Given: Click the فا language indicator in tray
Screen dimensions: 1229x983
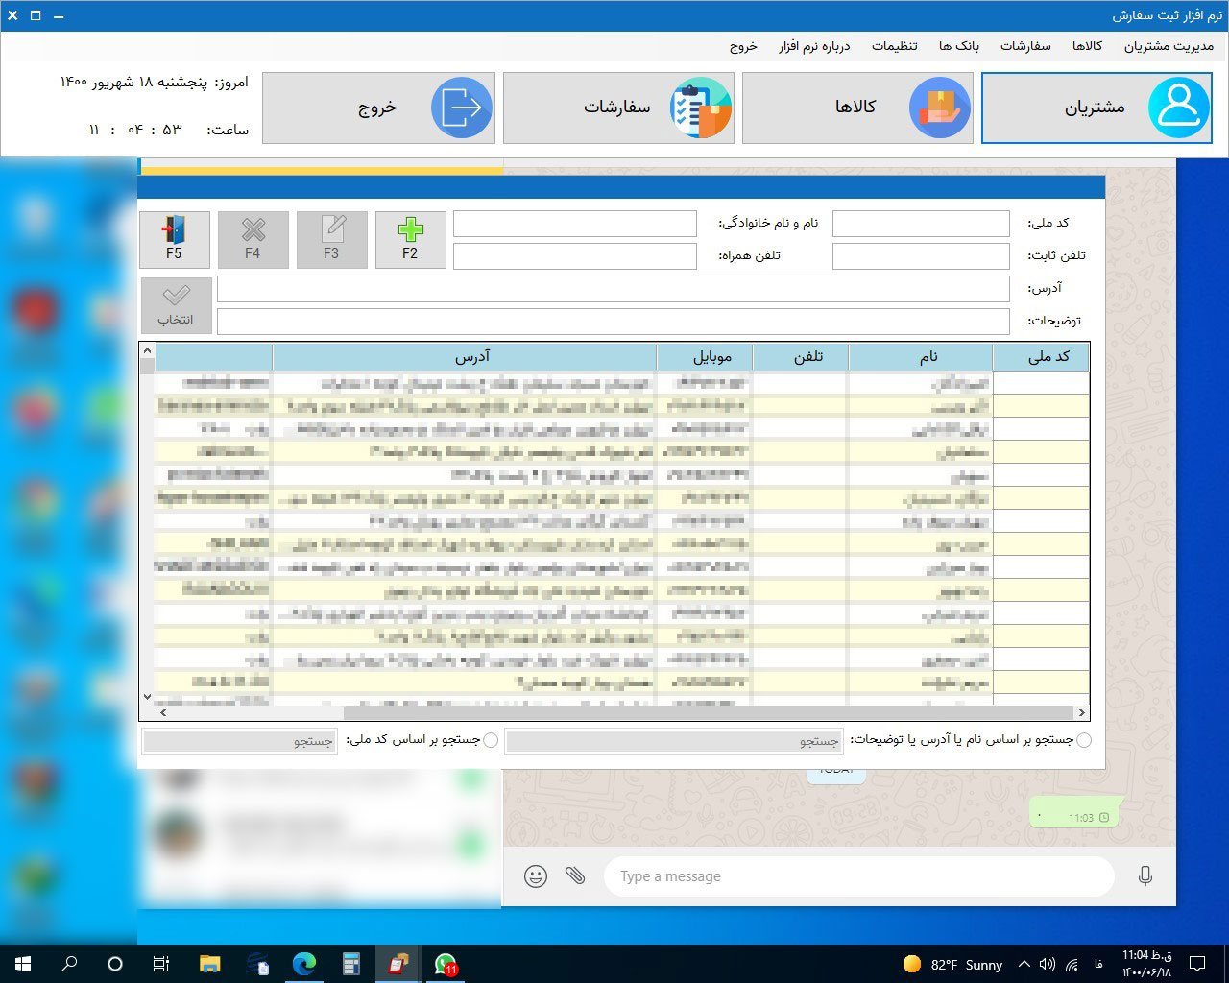Looking at the screenshot, I should (x=1098, y=964).
